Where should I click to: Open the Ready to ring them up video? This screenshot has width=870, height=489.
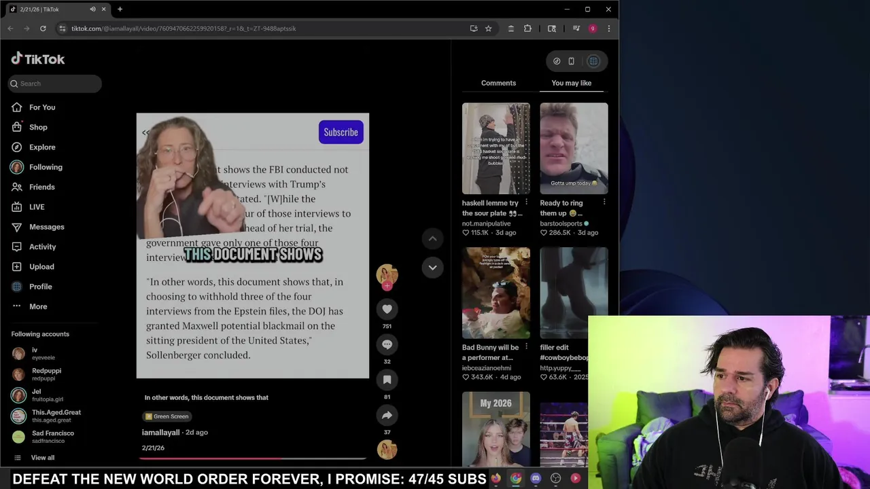[574, 149]
